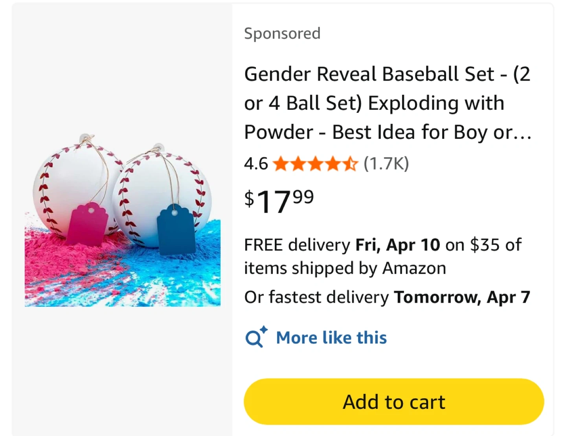Open the (1.7K) reviews count
The image size is (566, 436).
[386, 164]
